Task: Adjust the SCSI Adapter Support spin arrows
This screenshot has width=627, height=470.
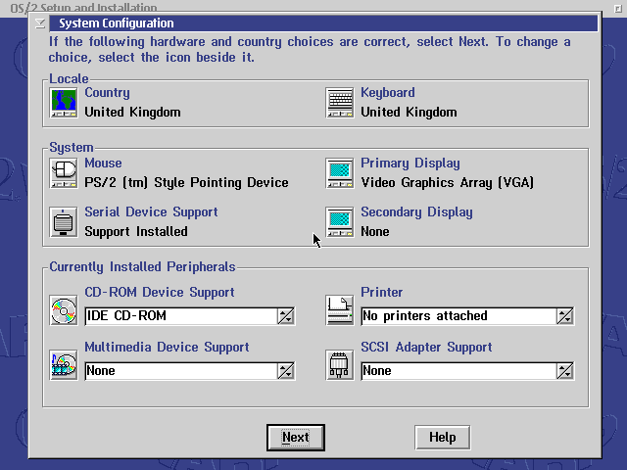Action: 564,371
